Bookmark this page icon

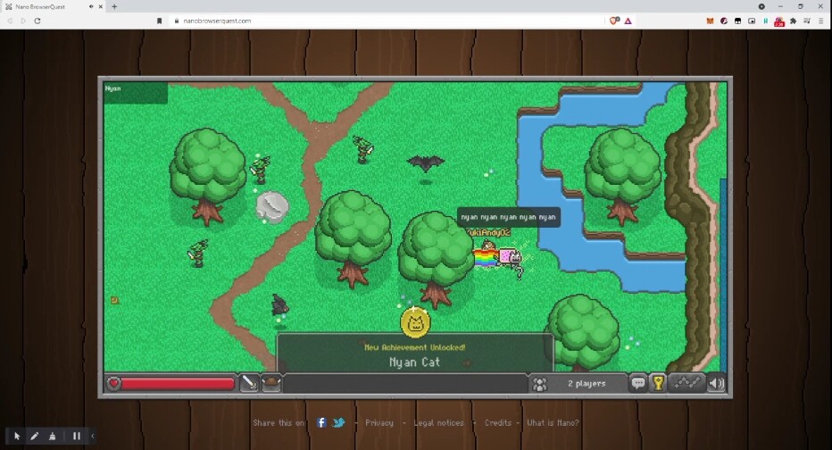pos(159,21)
